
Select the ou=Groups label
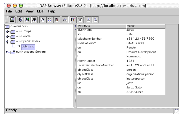click(x=24, y=31)
